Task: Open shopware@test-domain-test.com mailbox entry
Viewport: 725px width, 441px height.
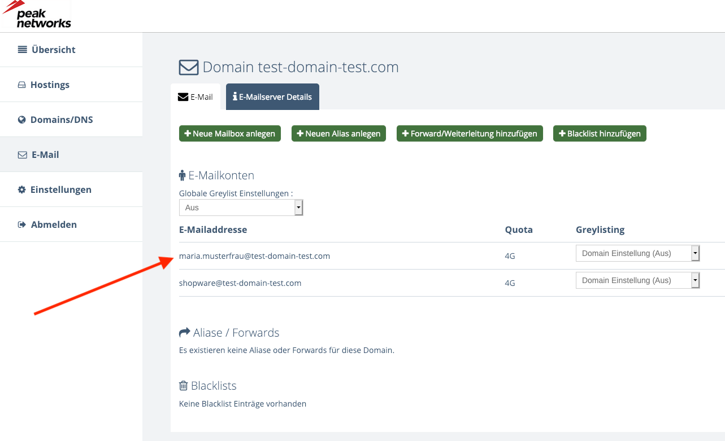Action: tap(240, 283)
